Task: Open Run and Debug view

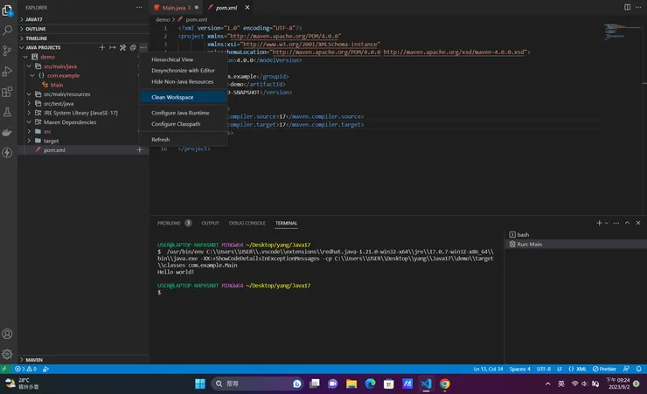Action: (8, 70)
